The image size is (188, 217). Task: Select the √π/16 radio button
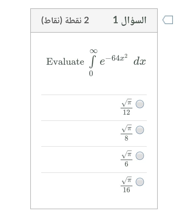pos(139,181)
